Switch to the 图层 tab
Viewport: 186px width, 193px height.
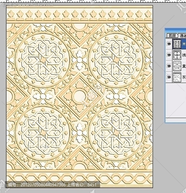(x=172, y=36)
